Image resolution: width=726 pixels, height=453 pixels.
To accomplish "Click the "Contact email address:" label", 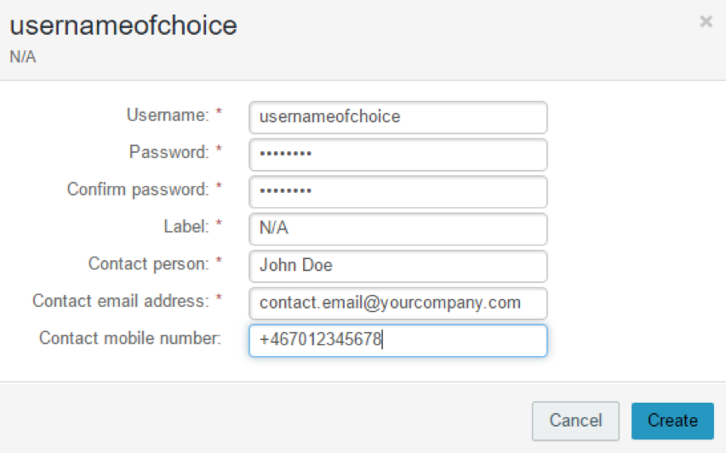I will point(120,301).
